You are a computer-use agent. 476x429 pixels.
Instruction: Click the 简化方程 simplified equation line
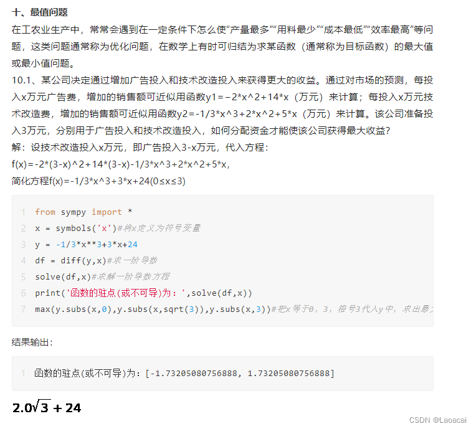point(98,181)
